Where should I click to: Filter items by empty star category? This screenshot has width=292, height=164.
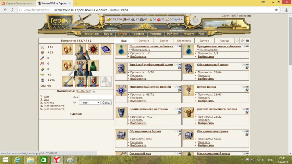click(237, 41)
